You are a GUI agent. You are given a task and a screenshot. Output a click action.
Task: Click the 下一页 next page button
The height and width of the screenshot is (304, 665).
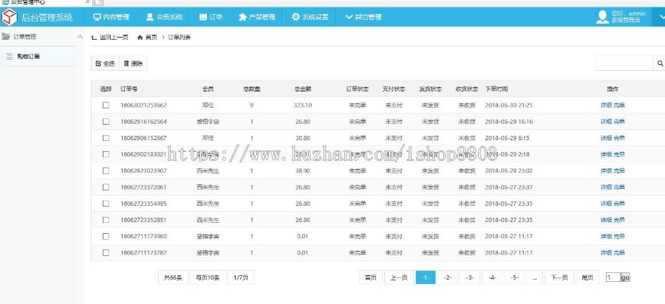click(x=559, y=277)
